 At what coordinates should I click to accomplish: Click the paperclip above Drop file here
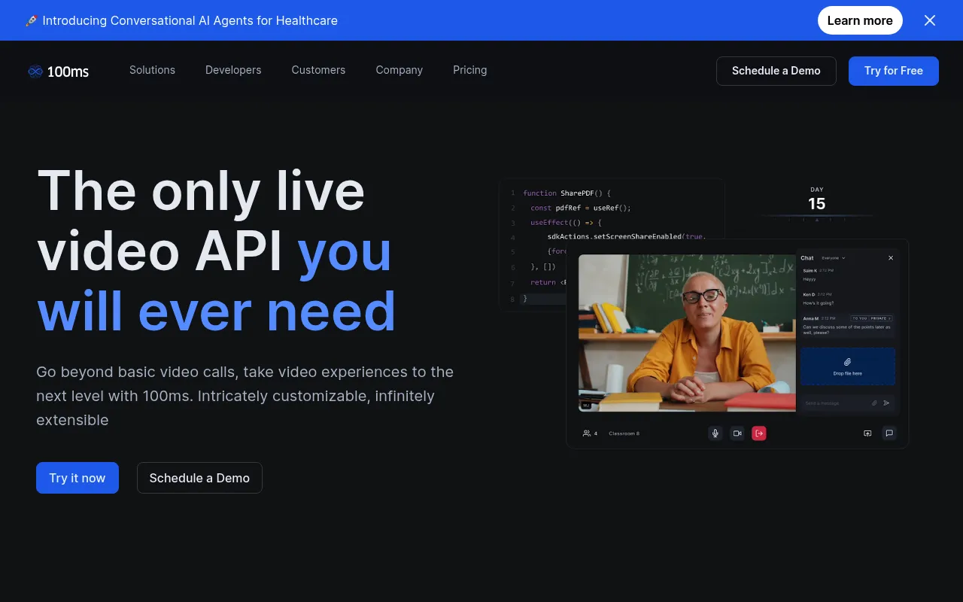tap(847, 362)
